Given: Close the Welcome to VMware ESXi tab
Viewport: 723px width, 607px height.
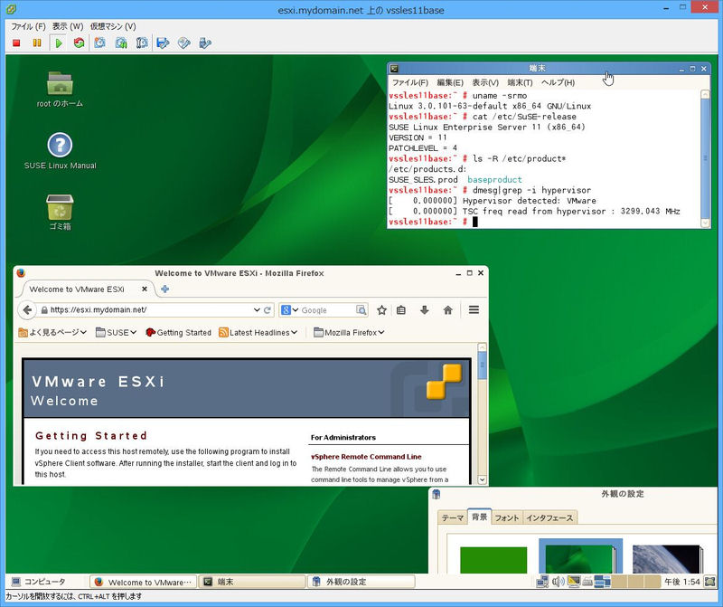Looking at the screenshot, I should (145, 289).
